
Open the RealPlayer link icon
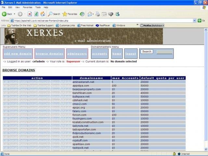pyautogui.click(x=97, y=25)
